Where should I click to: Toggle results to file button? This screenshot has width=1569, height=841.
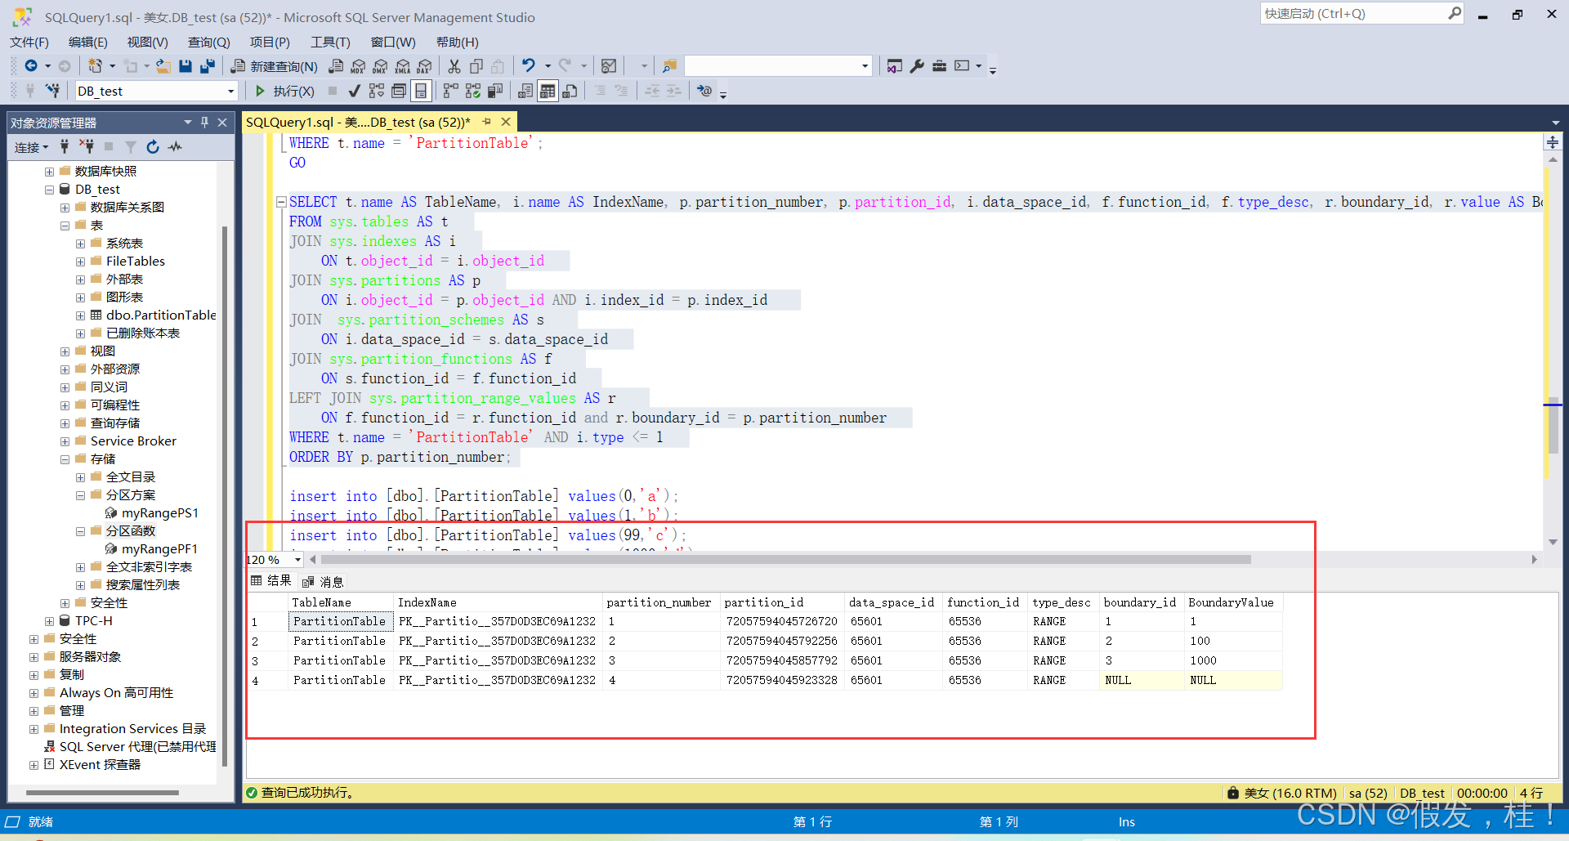[570, 91]
